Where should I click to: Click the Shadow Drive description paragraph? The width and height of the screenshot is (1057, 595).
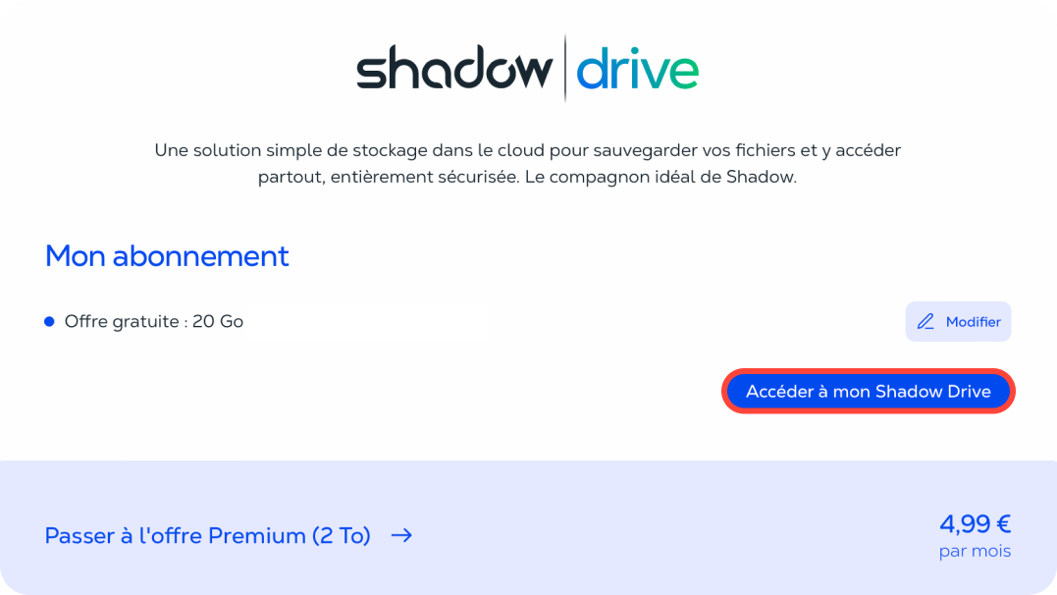click(527, 165)
